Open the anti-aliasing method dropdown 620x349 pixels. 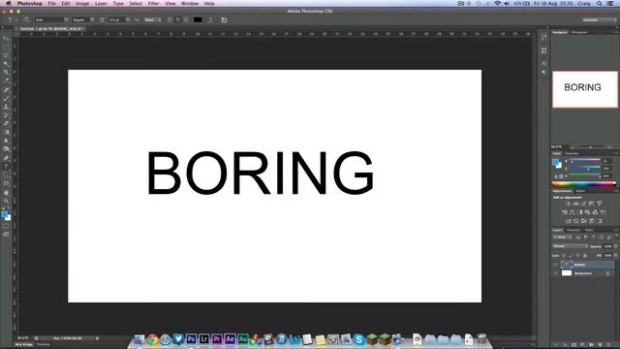[152, 19]
